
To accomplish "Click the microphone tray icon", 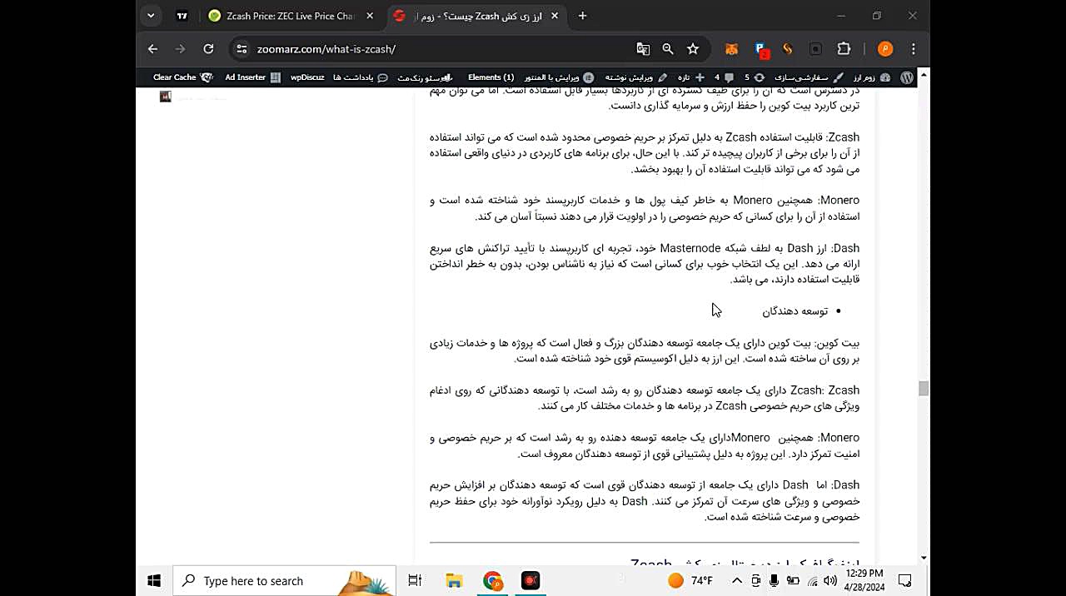I will click(x=775, y=581).
